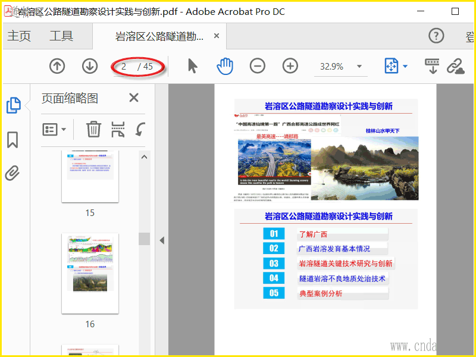This screenshot has width=476, height=357.
Task: Open the help question mark icon
Action: [436, 36]
